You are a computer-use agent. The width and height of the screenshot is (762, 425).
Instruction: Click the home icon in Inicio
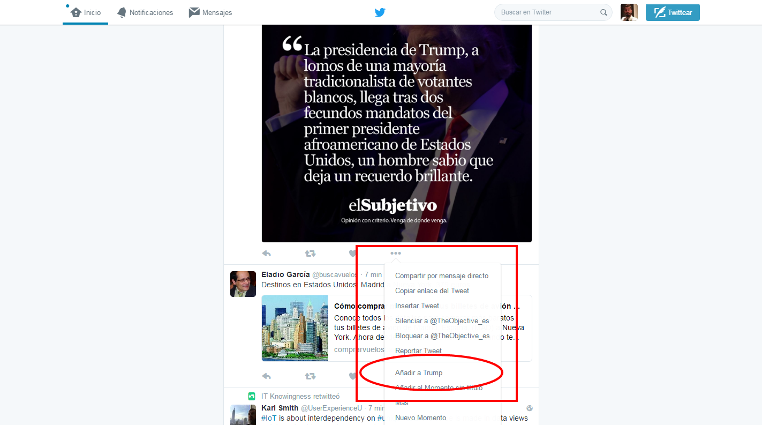pyautogui.click(x=76, y=12)
